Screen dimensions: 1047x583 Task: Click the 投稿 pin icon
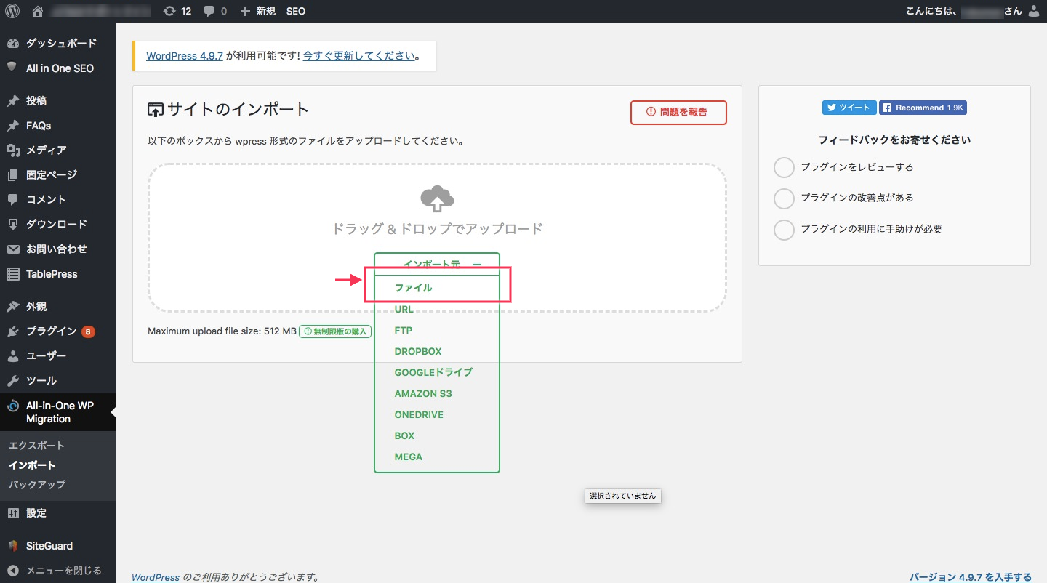tap(12, 101)
